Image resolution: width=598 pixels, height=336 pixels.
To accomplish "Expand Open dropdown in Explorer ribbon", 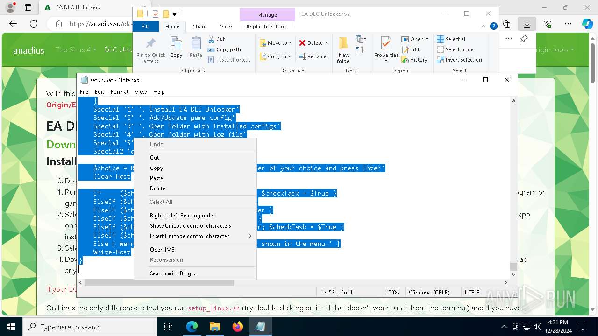I will point(415,39).
